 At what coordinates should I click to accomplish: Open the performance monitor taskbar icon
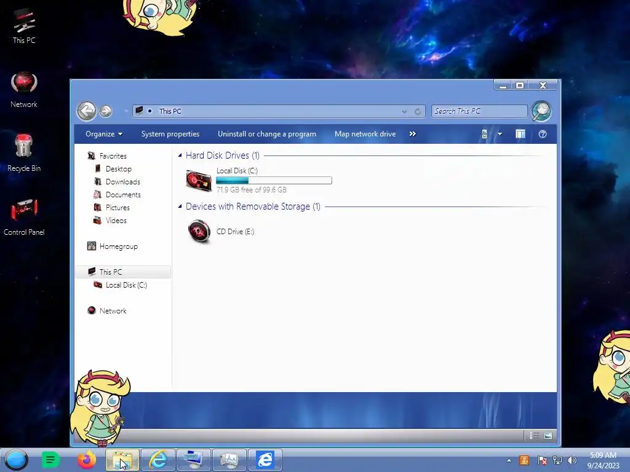229,460
